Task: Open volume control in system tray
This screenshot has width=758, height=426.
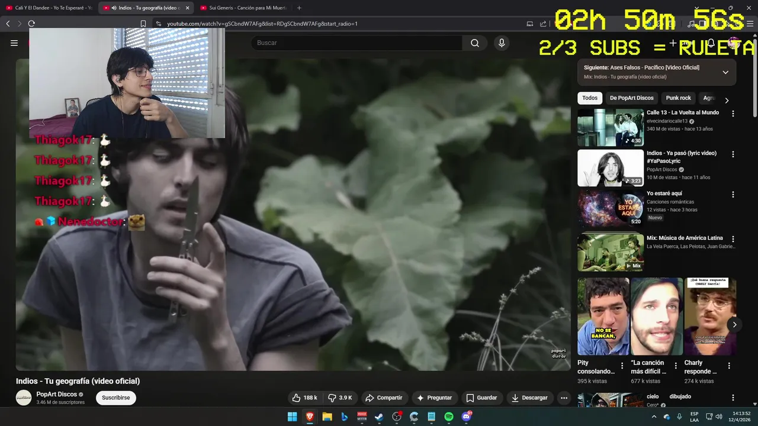Action: 719,417
